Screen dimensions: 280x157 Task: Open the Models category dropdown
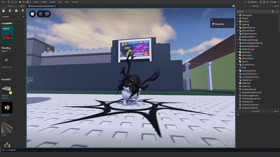click(x=11, y=17)
